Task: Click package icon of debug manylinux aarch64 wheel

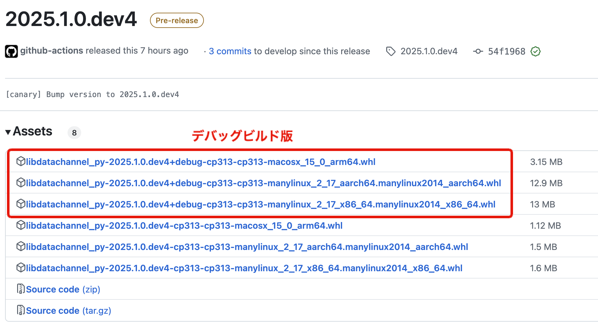Action: [x=21, y=183]
